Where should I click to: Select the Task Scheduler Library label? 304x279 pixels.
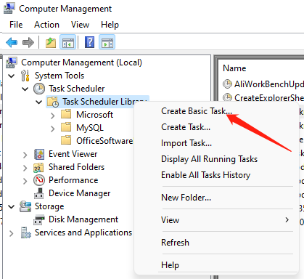tap(104, 102)
